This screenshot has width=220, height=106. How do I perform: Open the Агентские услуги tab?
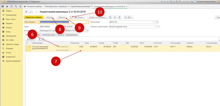click(49, 35)
